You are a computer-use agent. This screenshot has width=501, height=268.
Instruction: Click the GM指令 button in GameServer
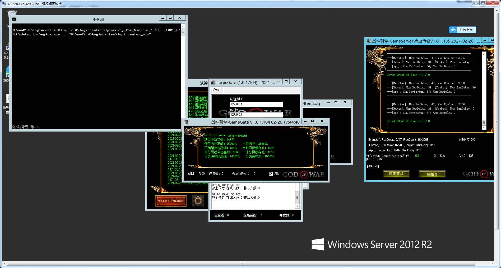pos(432,174)
